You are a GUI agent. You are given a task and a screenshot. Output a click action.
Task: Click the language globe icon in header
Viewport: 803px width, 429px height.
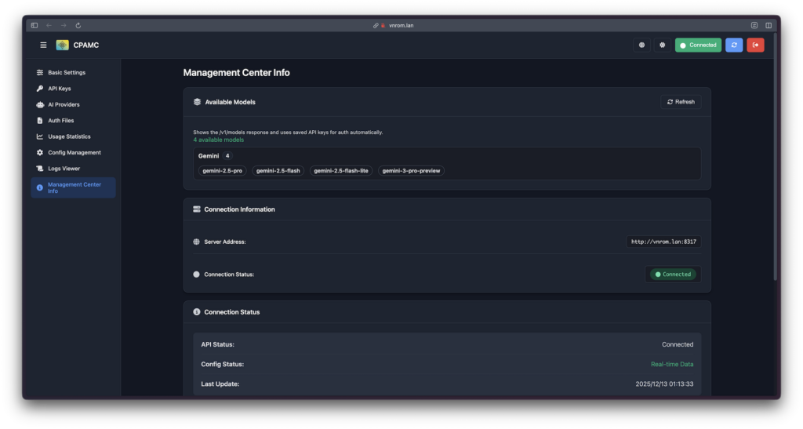(x=642, y=45)
